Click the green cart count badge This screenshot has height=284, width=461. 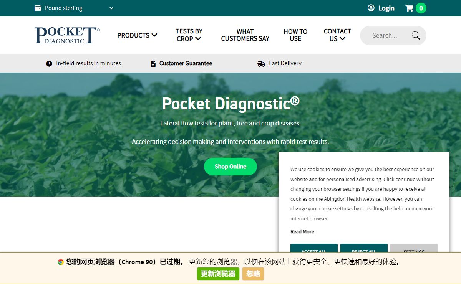[421, 8]
